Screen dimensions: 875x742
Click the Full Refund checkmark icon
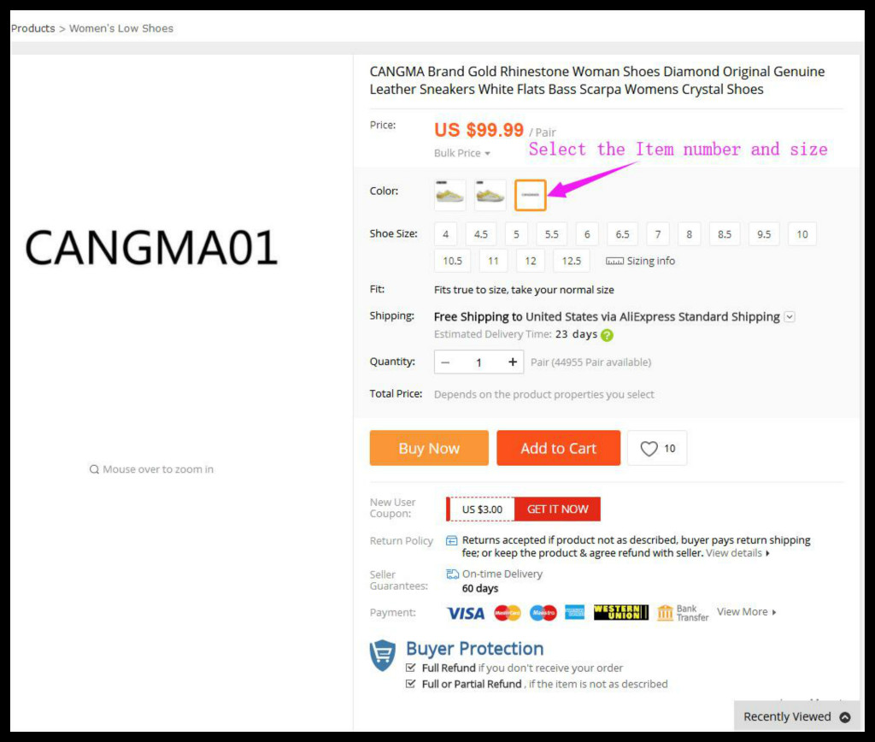click(411, 668)
